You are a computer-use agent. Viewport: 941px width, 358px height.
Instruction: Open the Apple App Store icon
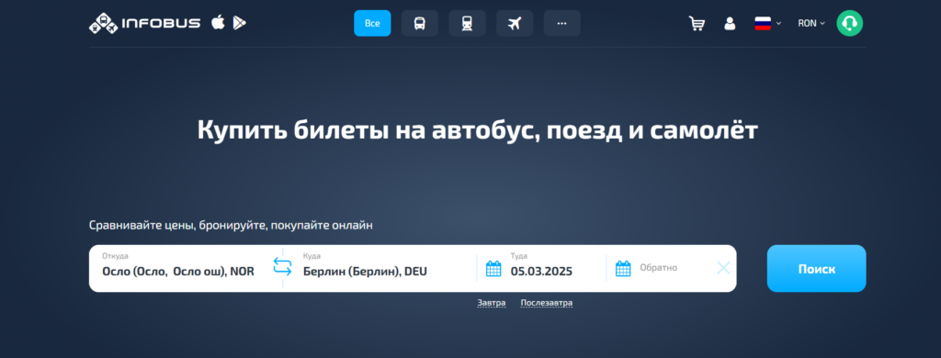[218, 23]
